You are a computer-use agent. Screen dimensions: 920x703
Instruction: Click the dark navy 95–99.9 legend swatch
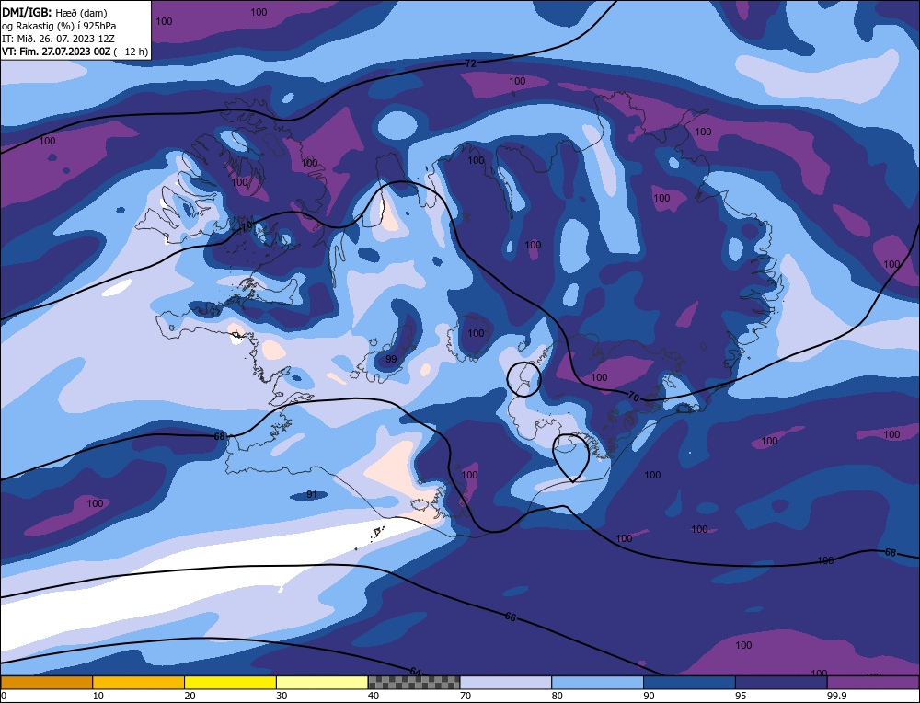click(x=781, y=683)
